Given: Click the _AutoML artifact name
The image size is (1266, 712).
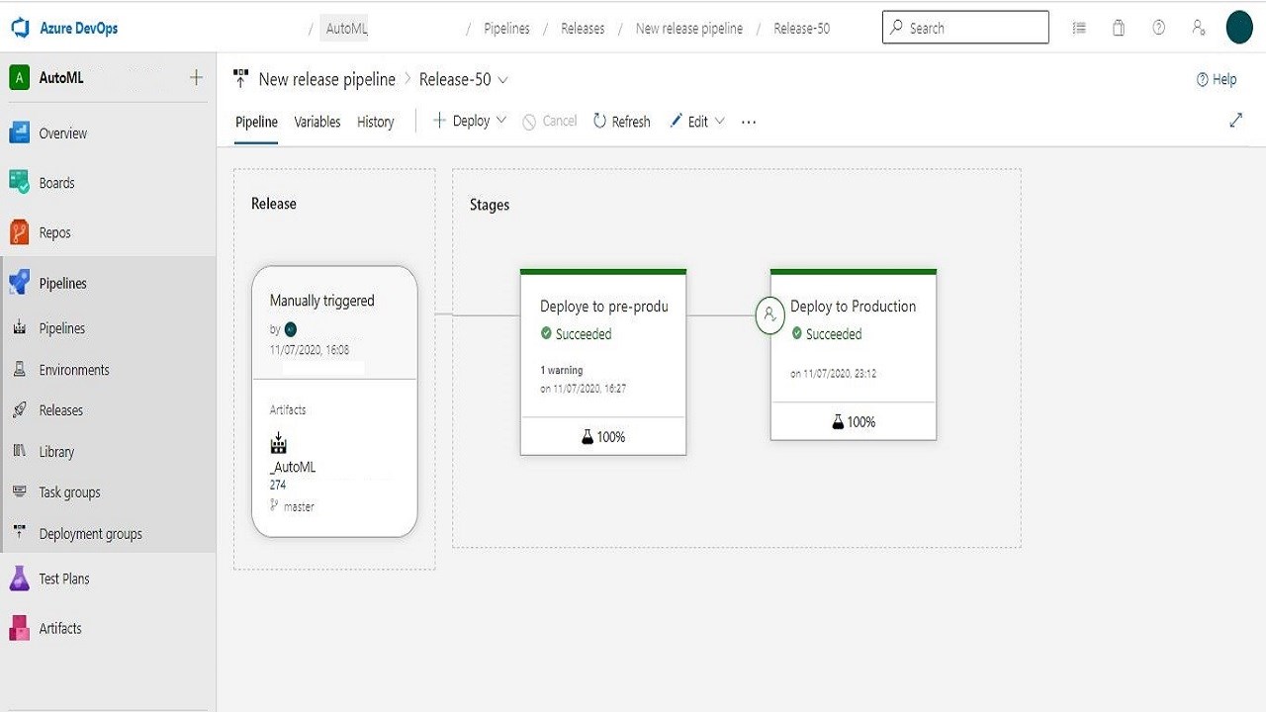Looking at the screenshot, I should coord(293,467).
